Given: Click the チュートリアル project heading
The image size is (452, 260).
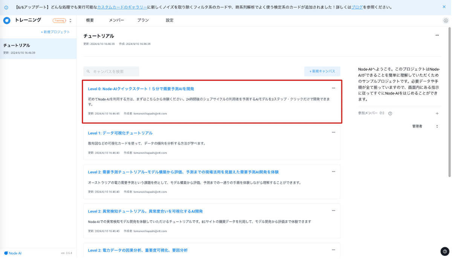Looking at the screenshot, I should pyautogui.click(x=99, y=36).
